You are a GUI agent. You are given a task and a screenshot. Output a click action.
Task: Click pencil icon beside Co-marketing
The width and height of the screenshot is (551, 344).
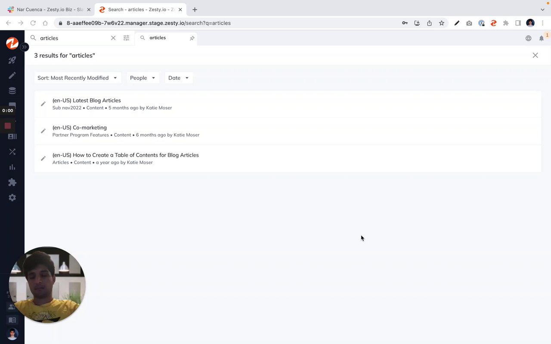[43, 131]
